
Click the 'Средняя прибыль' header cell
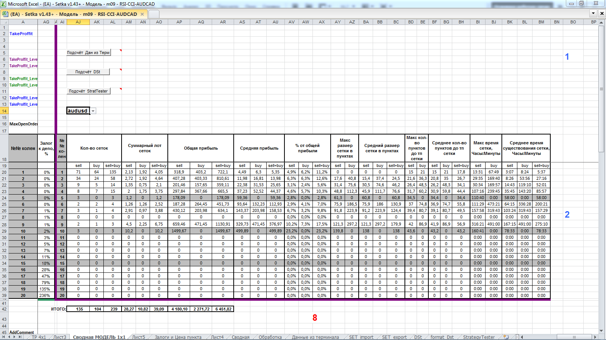(259, 148)
